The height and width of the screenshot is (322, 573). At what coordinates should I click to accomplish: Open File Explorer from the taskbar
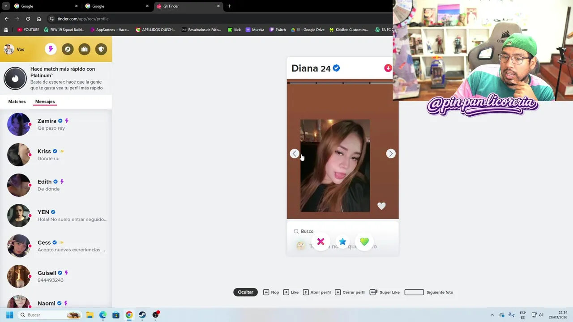(x=90, y=315)
